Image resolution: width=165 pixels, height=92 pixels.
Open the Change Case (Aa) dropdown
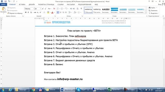[x=49, y=9]
